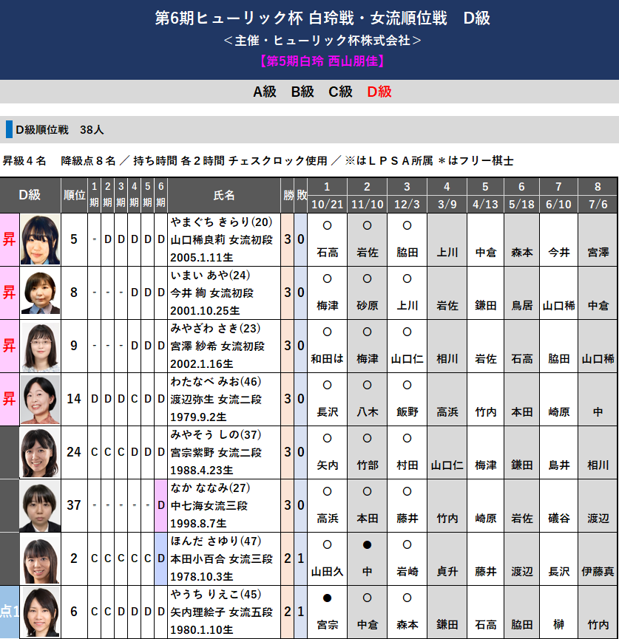The image size is (619, 639).
Task: Open the B級 class tab
Action: (x=302, y=92)
